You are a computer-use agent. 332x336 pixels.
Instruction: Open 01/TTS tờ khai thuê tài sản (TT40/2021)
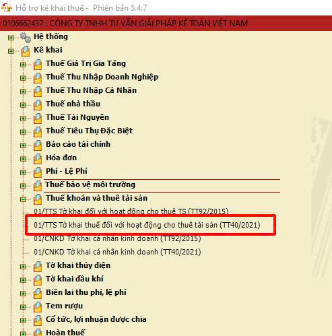tap(147, 225)
